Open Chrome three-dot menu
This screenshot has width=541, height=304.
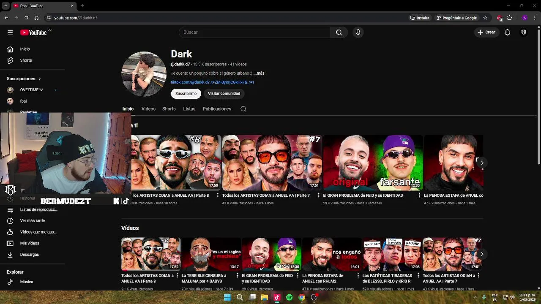tap(535, 18)
